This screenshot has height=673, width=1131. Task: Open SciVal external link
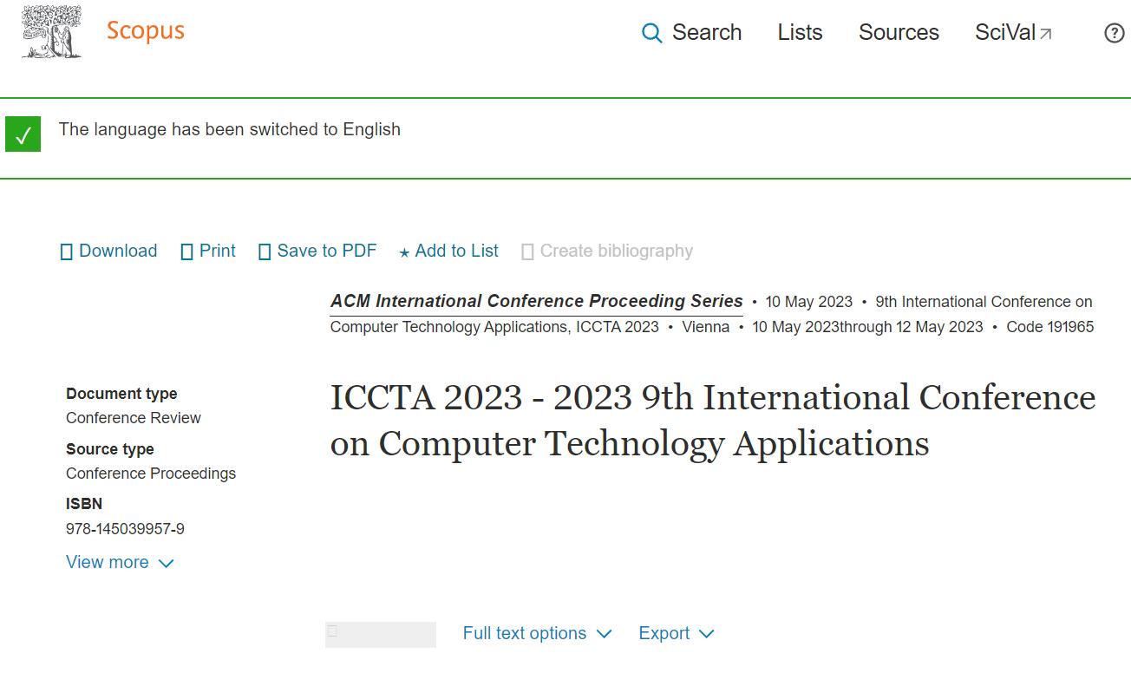1013,33
